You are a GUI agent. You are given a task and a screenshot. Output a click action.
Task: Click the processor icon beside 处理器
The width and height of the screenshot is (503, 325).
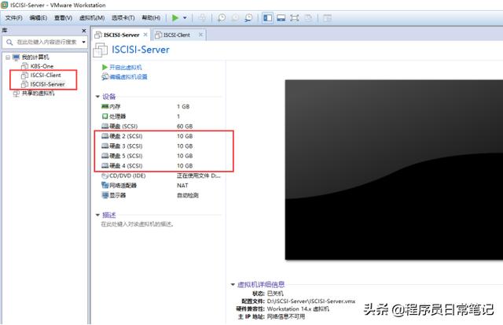pyautogui.click(x=105, y=116)
